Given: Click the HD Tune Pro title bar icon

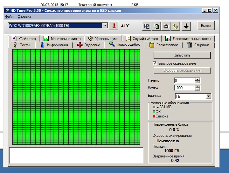Looking at the screenshot, I should coord(7,10).
